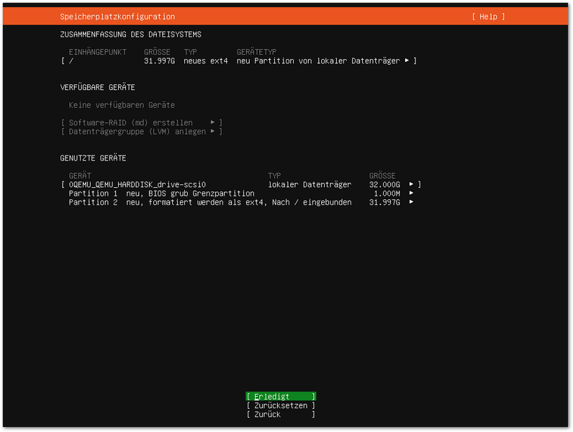Click 'lokaler Datenträger' type of the disk
The image size is (573, 432).
point(310,184)
